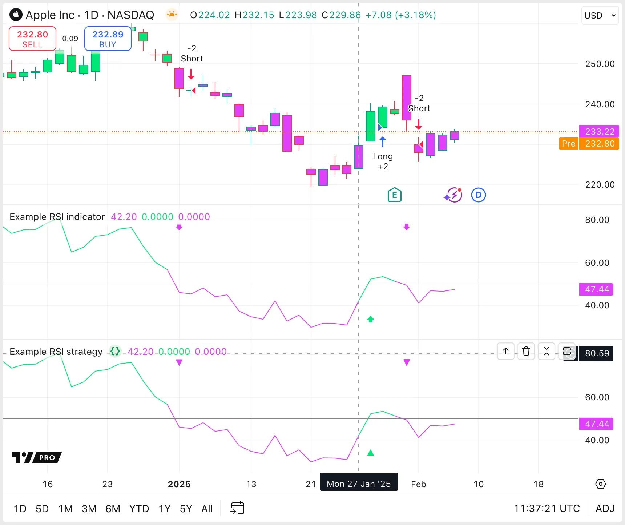Click the 'Long +2' trade label
This screenshot has width=625, height=525.
tap(383, 161)
